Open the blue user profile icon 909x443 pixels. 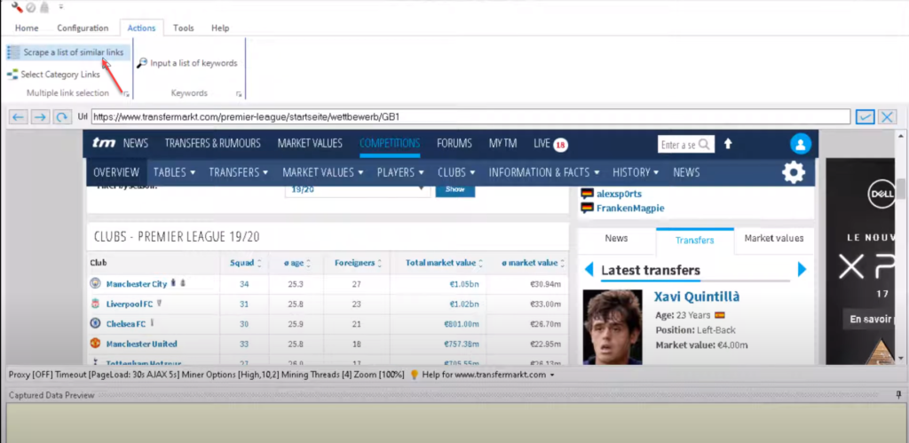click(801, 144)
